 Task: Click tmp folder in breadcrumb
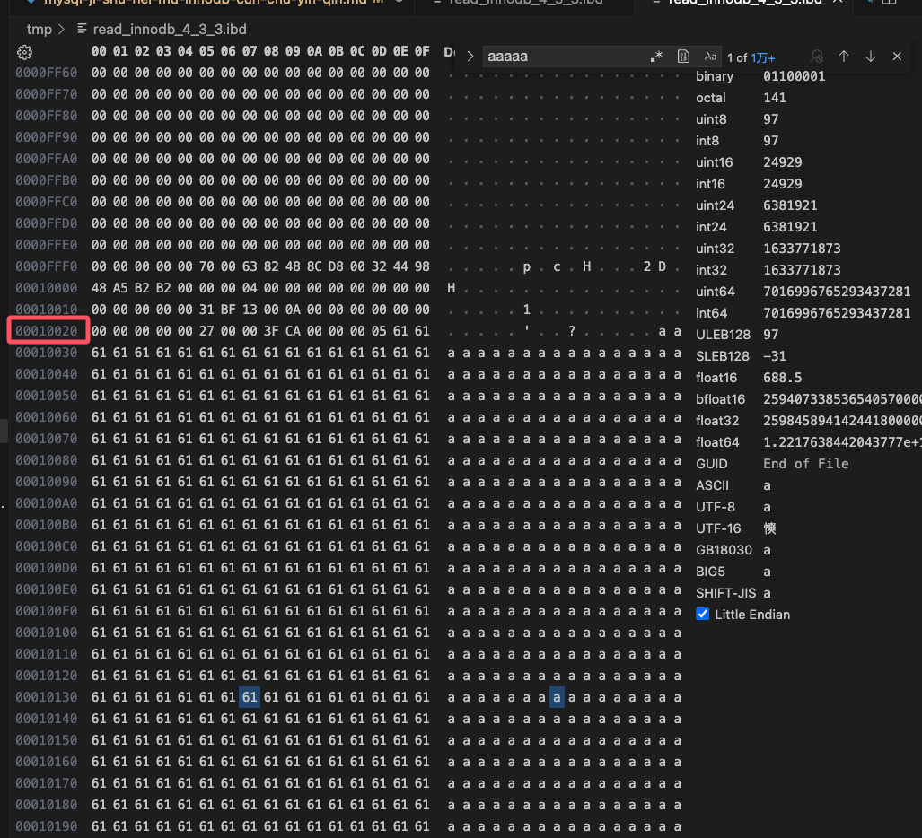click(39, 29)
